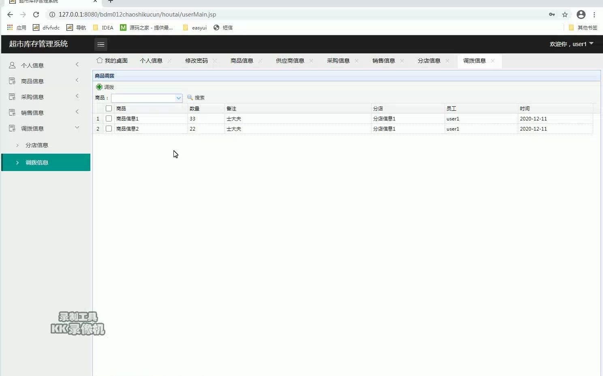Screen dimensions: 603x376
Task: Expand the 个人信息 sidebar chevron
Action: coord(77,65)
